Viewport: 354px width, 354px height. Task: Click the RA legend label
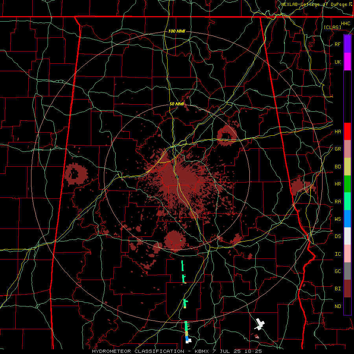(337, 202)
